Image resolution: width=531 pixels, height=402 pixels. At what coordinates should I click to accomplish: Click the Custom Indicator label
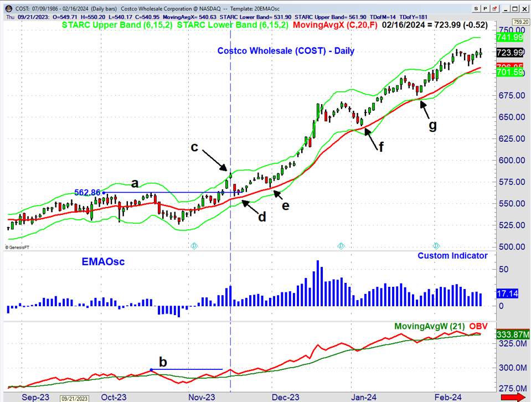[x=452, y=255]
